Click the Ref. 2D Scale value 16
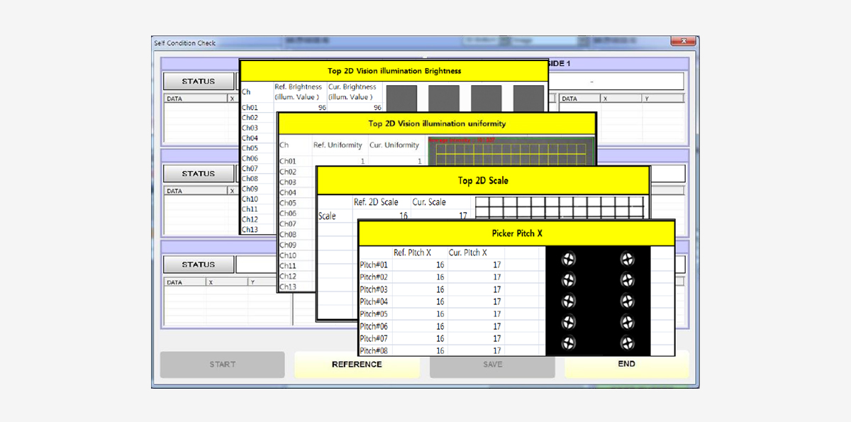 403,216
